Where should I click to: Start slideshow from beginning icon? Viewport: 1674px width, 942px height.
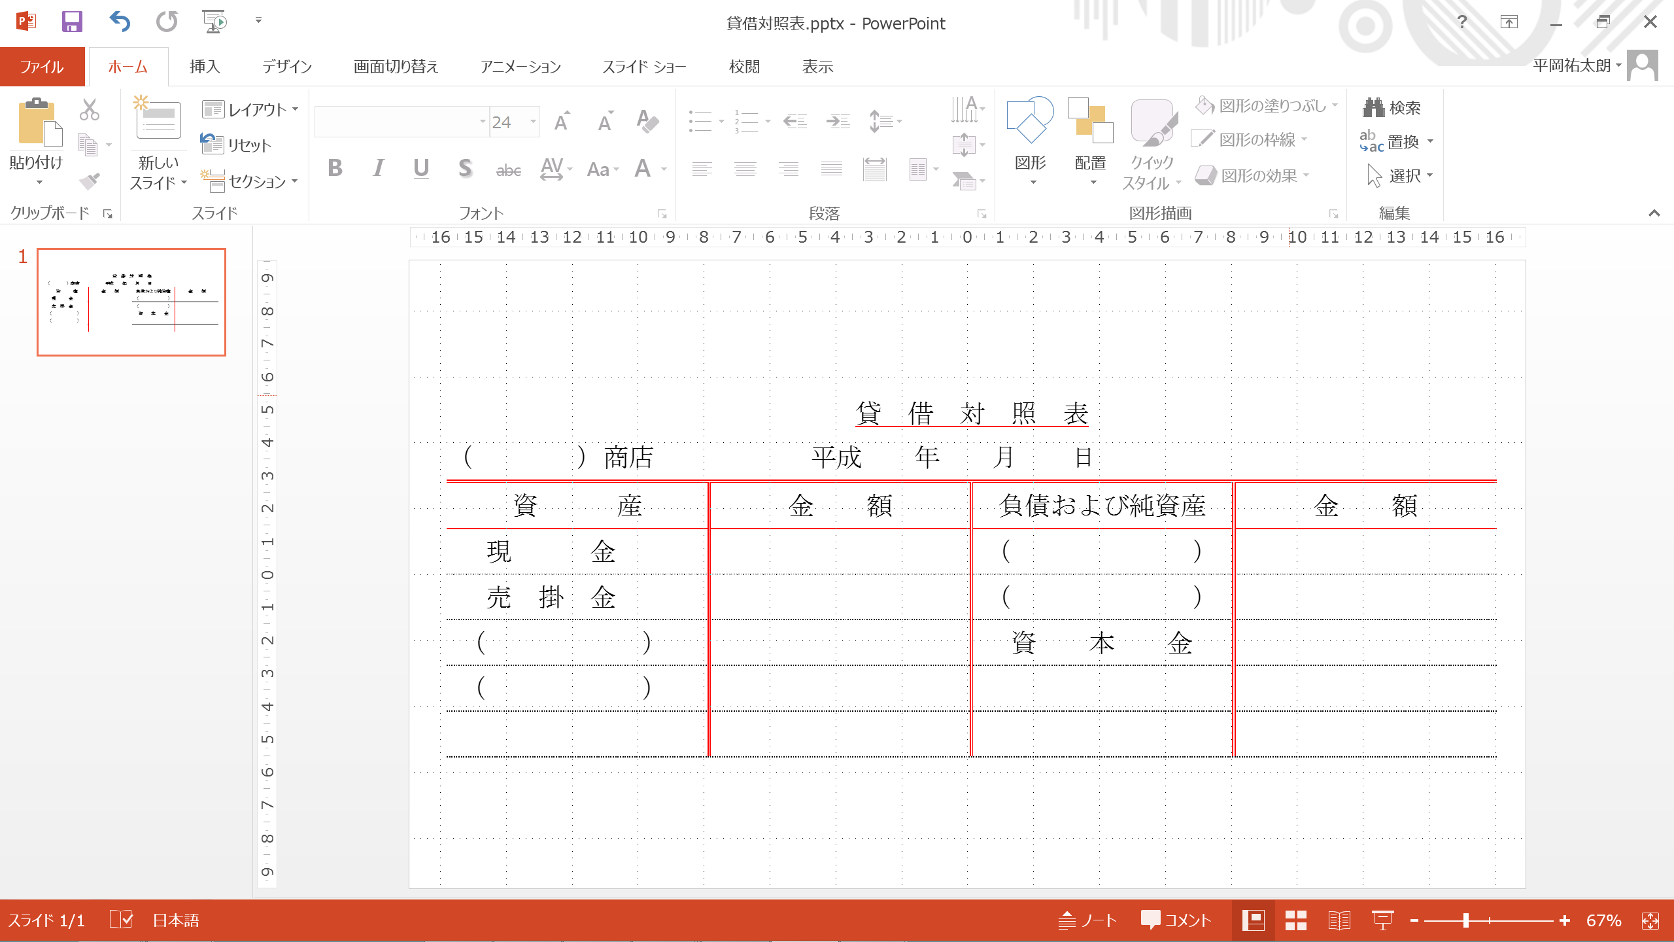(x=214, y=22)
